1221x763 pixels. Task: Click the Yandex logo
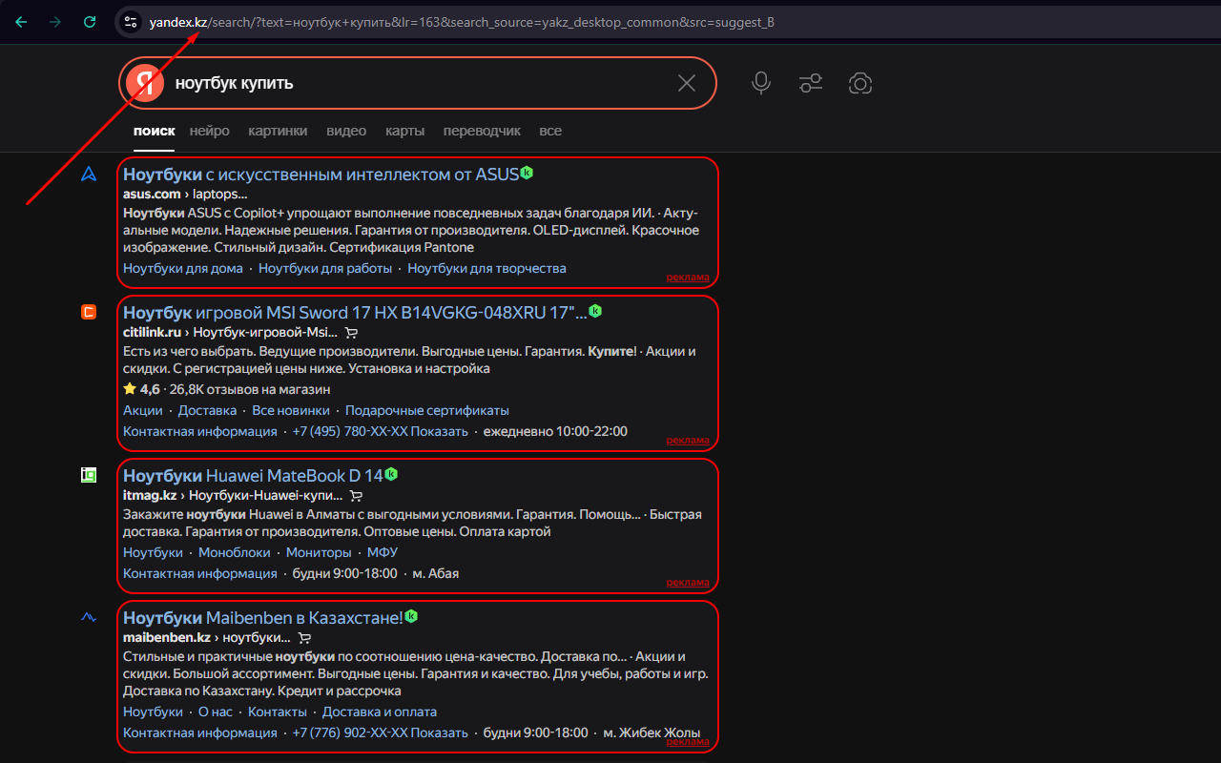pos(143,82)
